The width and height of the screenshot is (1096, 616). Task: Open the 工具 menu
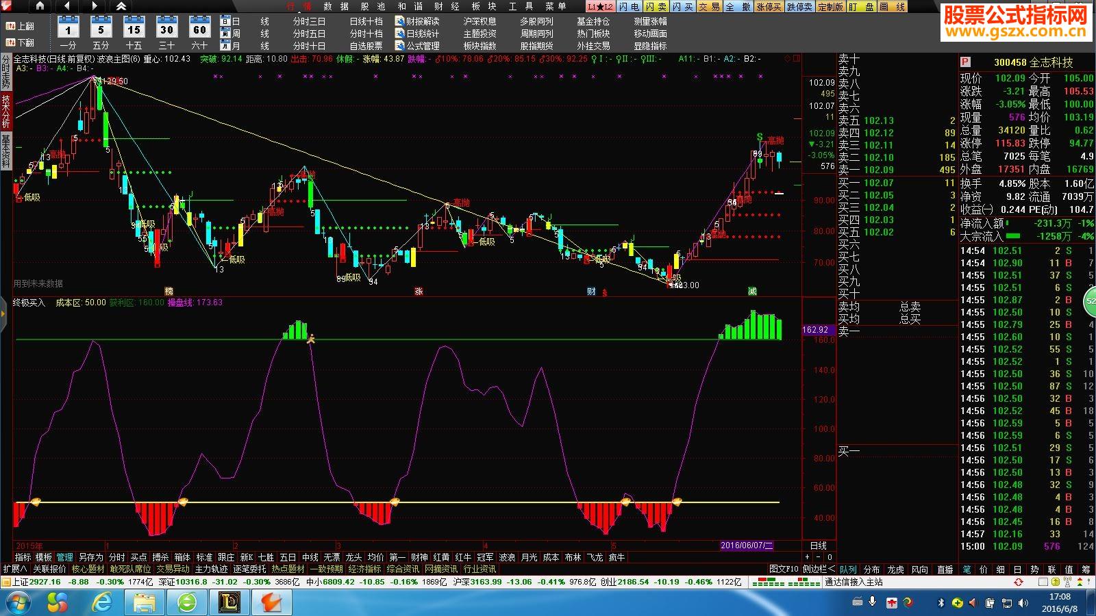pos(519,6)
